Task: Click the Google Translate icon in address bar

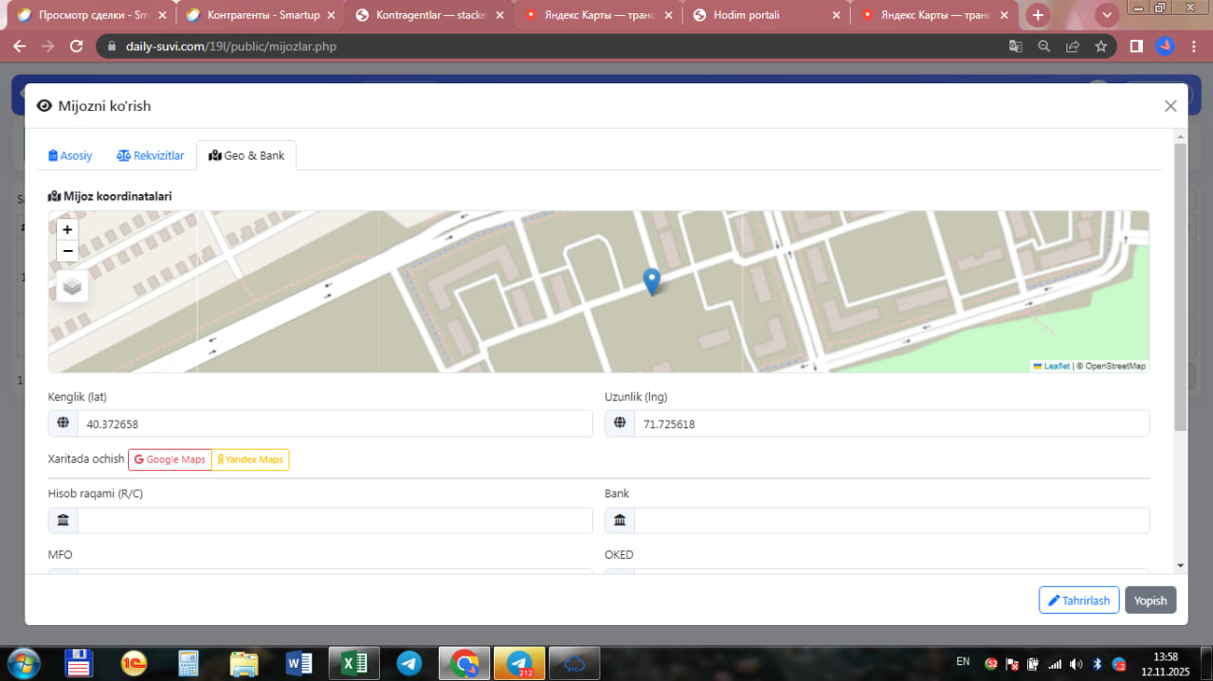Action: click(1015, 45)
